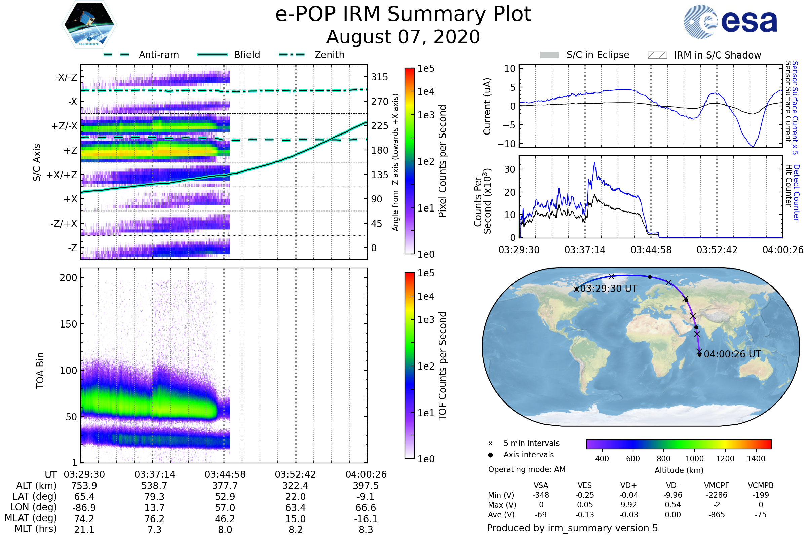The height and width of the screenshot is (538, 807).
Task: Click the Bfield solid line legend marker
Action: 213,55
